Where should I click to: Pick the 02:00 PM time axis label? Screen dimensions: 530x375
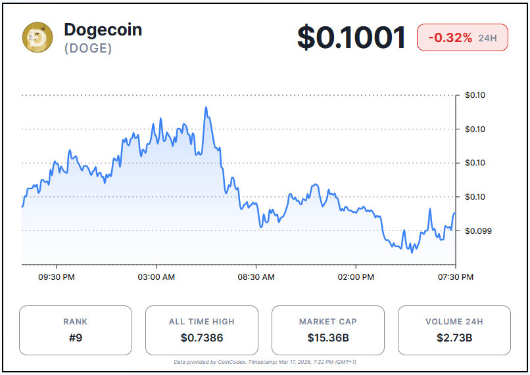pyautogui.click(x=356, y=277)
